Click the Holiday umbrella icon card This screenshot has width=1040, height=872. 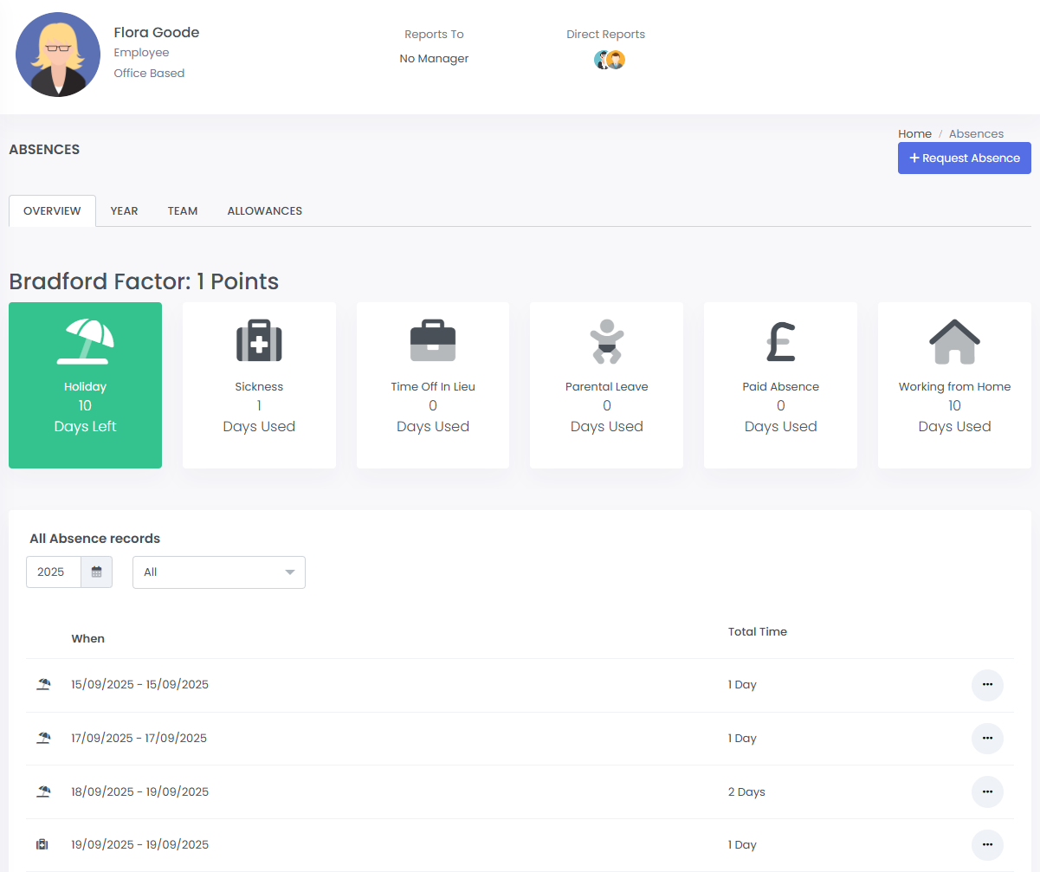[x=85, y=341]
